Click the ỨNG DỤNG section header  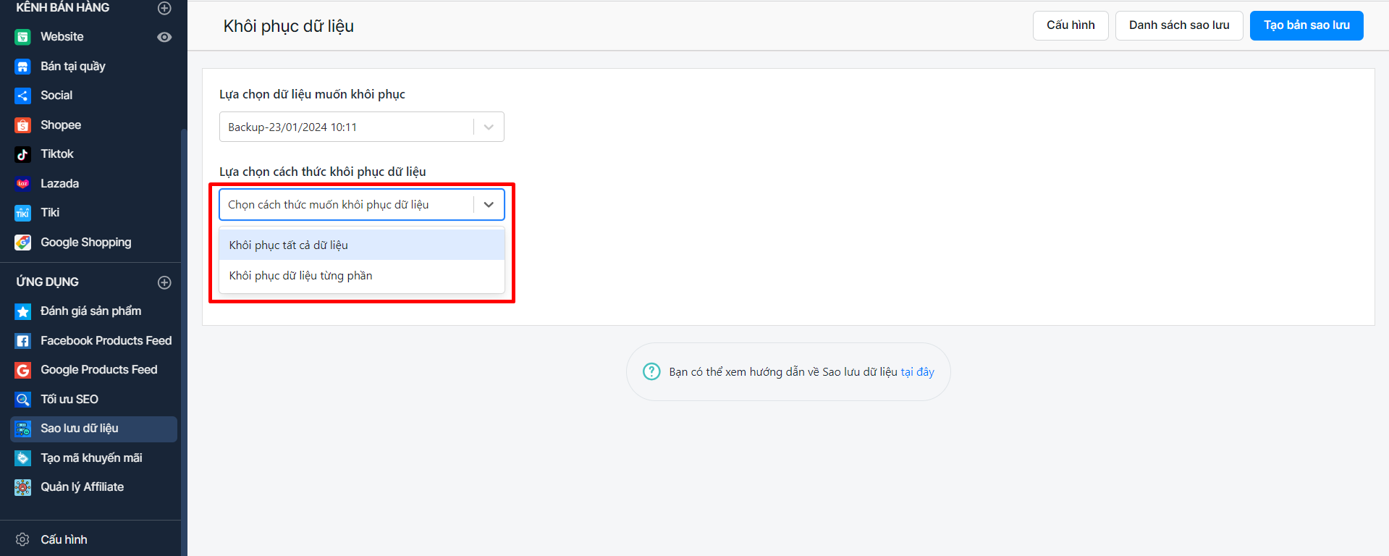pyautogui.click(x=48, y=282)
